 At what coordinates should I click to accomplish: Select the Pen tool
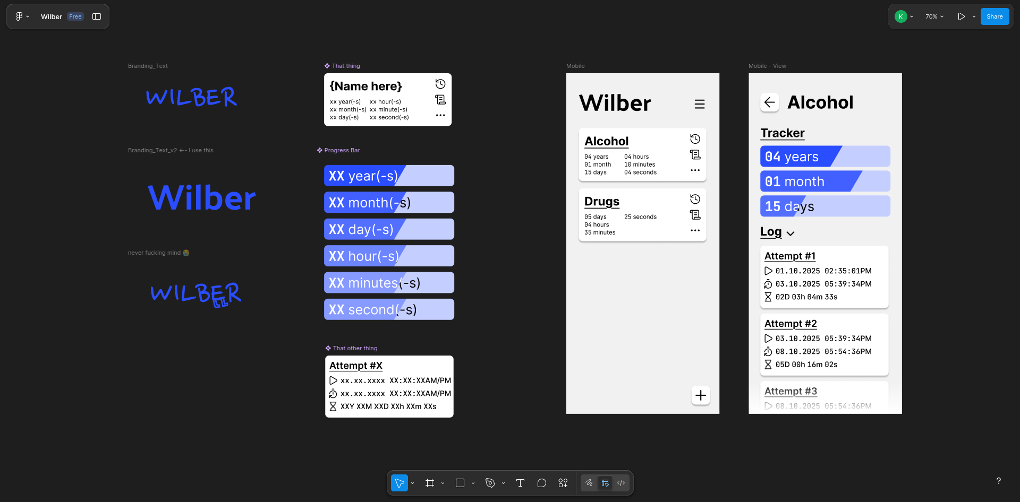[x=490, y=483]
